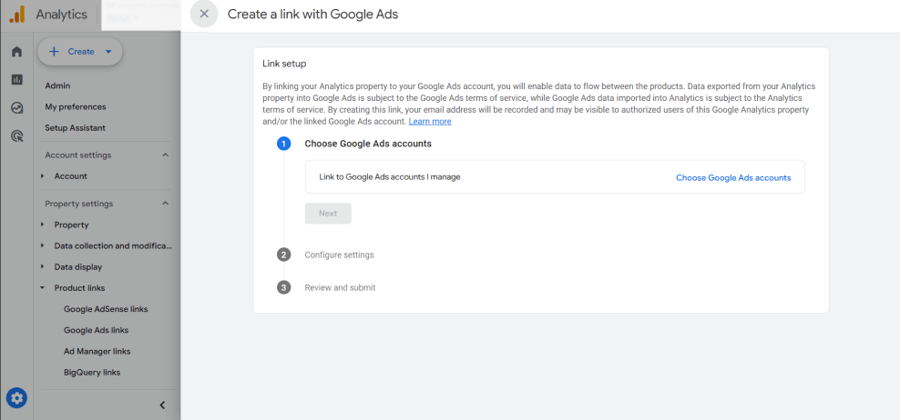Open the Admin menu item
This screenshot has height=420, width=900.
click(x=57, y=86)
